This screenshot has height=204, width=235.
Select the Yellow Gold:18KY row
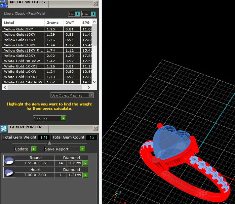(x=47, y=45)
